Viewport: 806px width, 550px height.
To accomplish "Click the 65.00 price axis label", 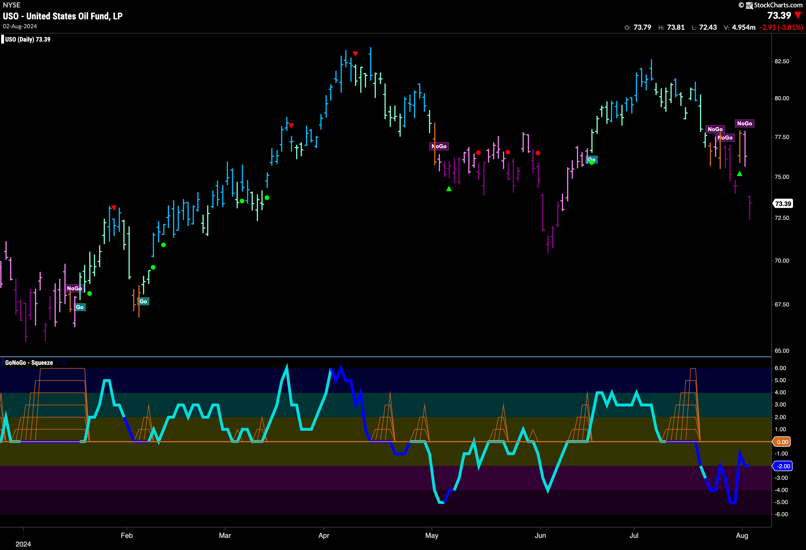I will [782, 351].
